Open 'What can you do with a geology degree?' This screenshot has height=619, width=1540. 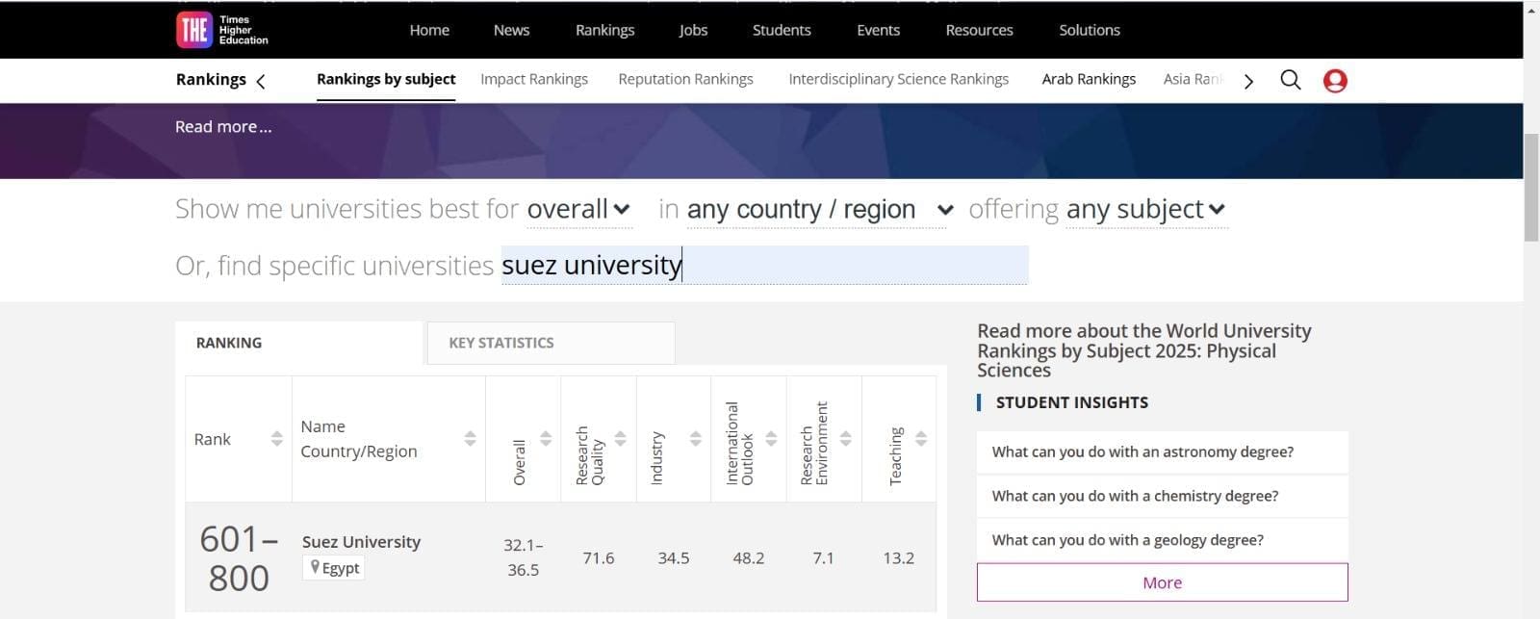click(1162, 541)
